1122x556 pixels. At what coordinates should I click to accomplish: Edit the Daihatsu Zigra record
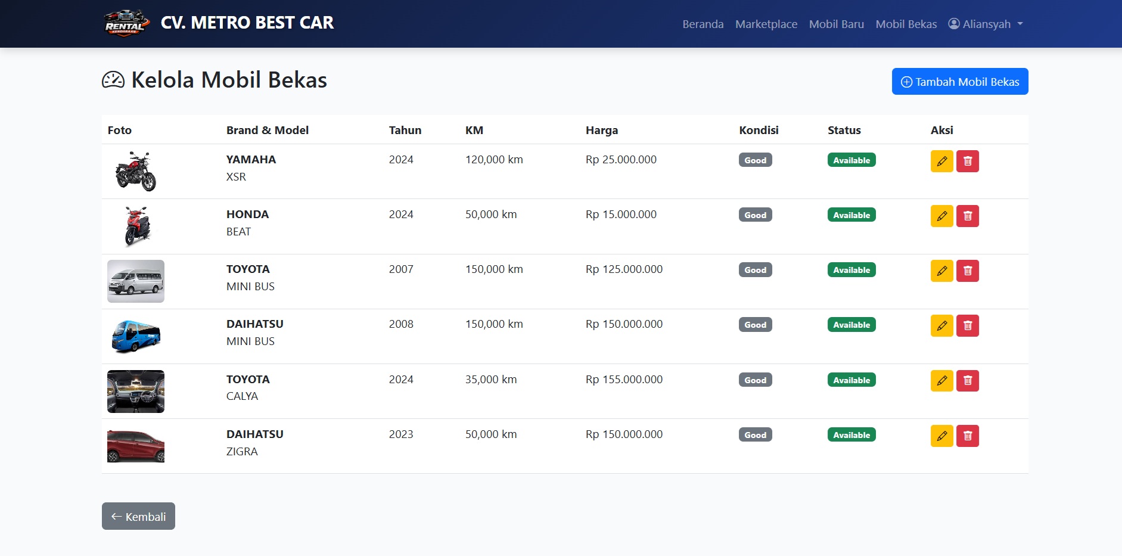click(941, 436)
